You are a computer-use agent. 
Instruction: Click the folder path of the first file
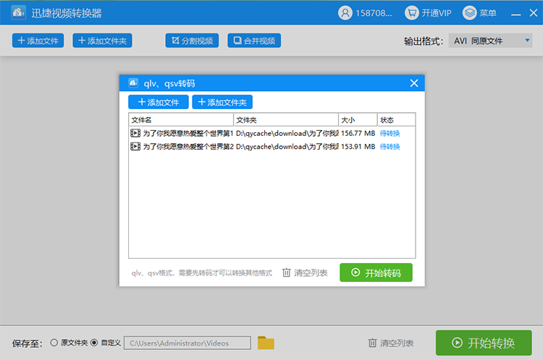287,133
